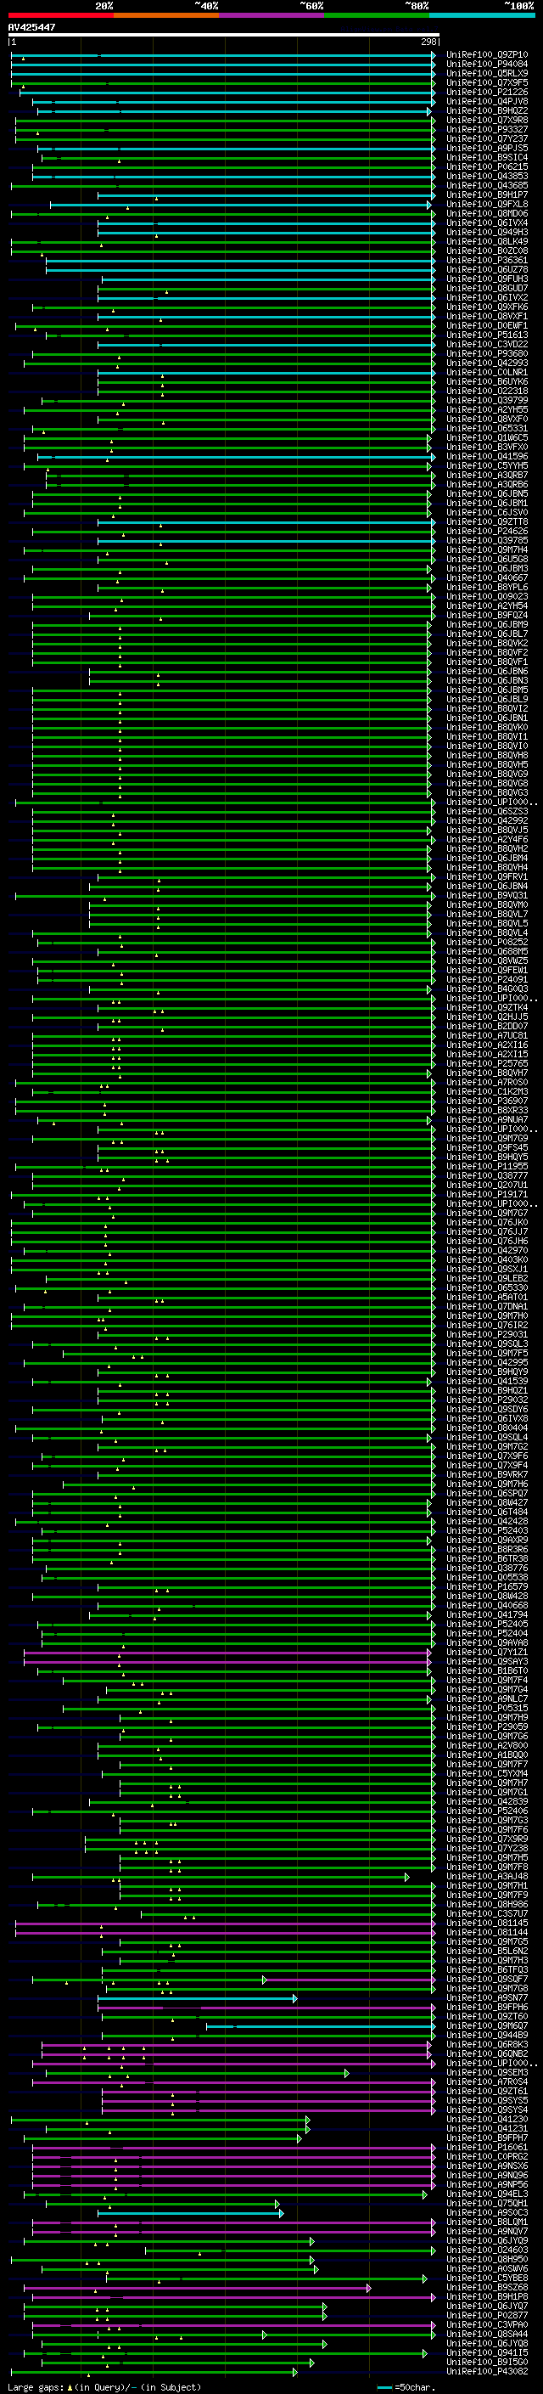Screen dimensions: 543x2394
Task: Select hit label UniRef100_Q9M7G9
Action: tap(487, 1139)
